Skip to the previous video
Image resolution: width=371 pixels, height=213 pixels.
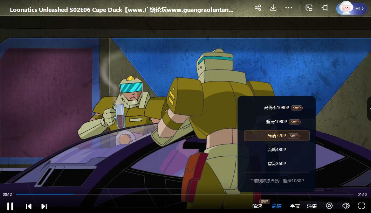pos(29,206)
